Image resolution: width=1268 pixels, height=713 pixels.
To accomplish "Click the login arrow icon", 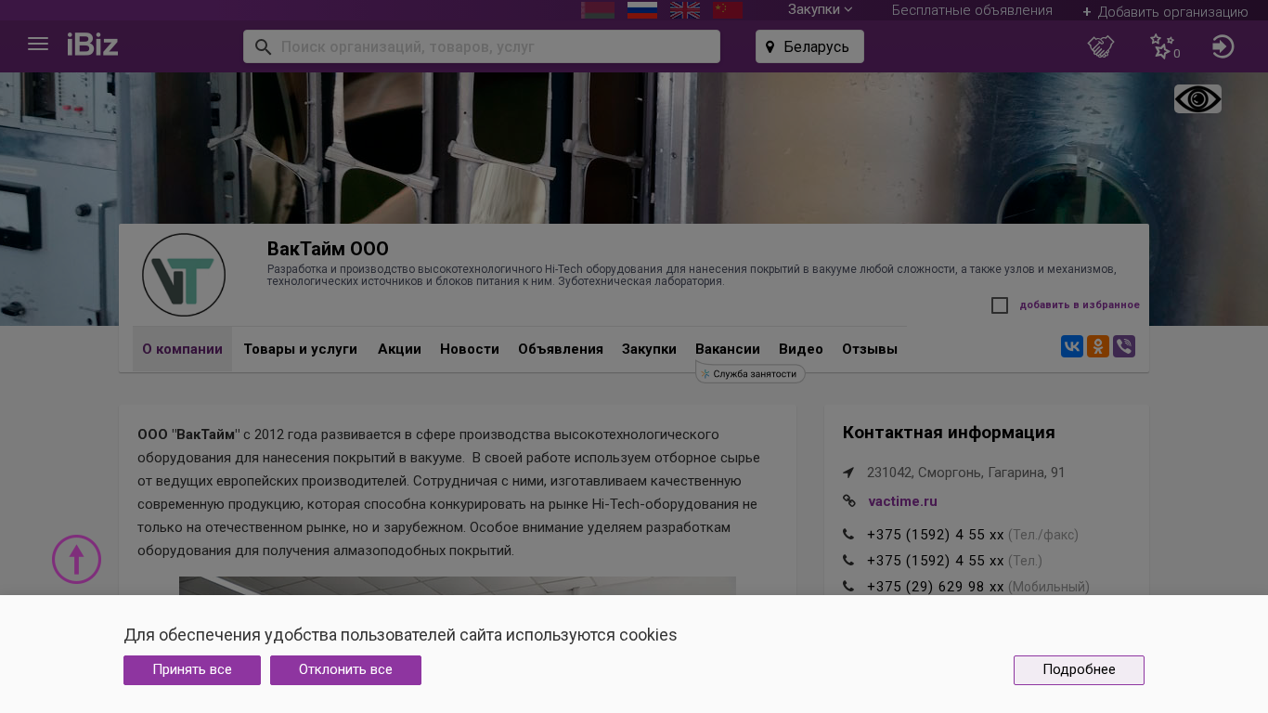I will point(1223,46).
